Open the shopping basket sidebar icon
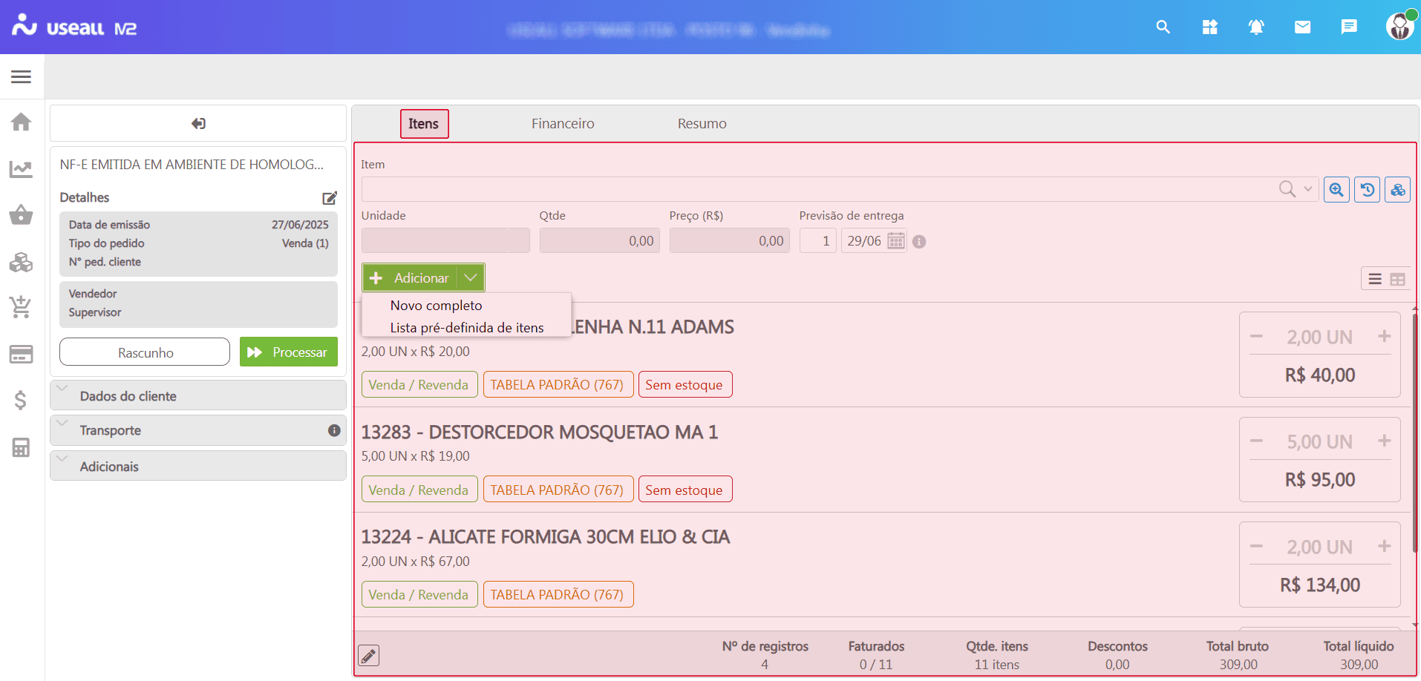 click(21, 215)
